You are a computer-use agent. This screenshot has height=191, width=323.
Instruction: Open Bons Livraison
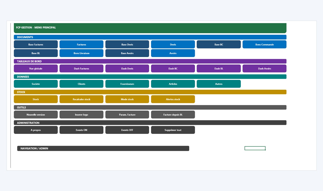pyautogui.click(x=82, y=53)
